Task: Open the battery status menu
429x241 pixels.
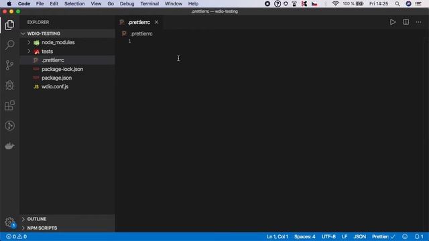Action: tap(353, 4)
